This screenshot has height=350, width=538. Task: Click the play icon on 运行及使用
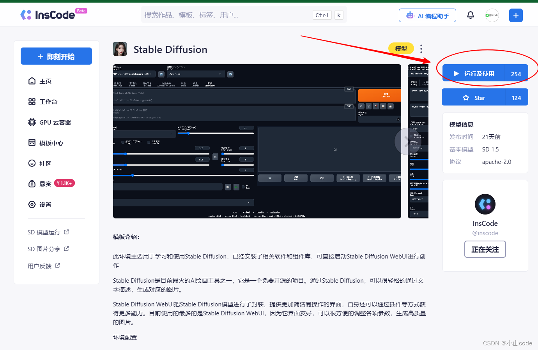coord(456,74)
